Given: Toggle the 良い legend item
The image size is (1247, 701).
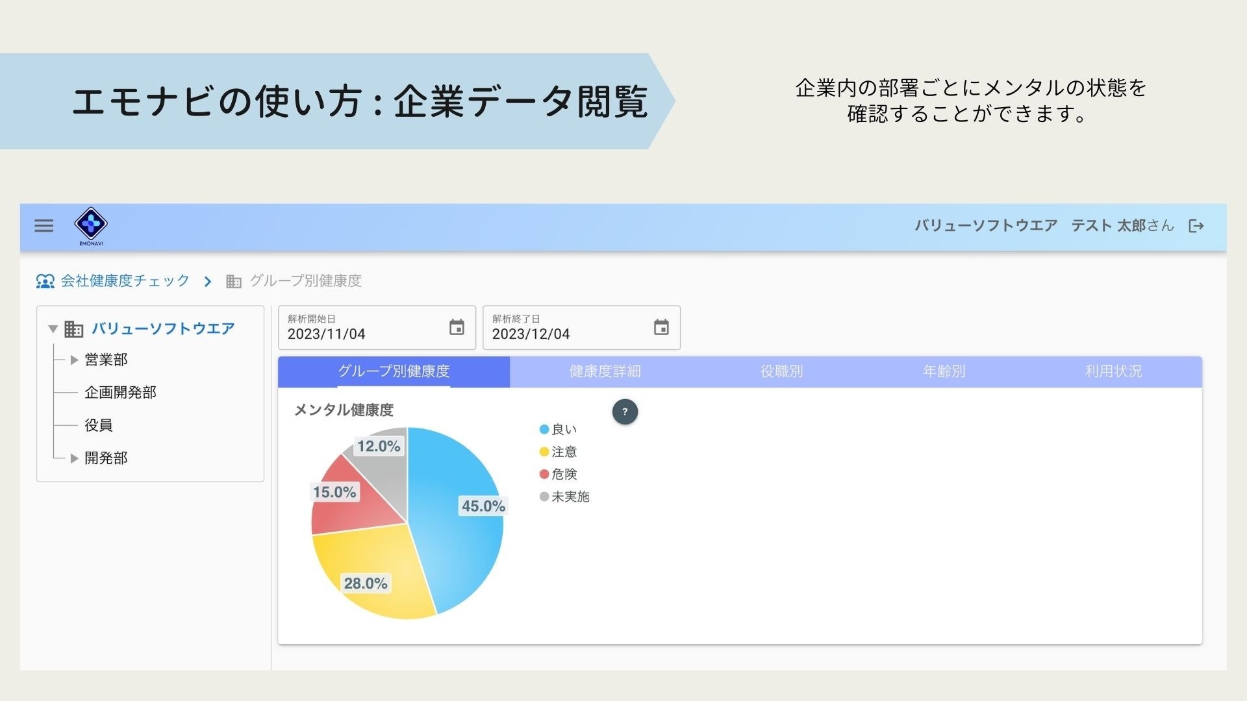Looking at the screenshot, I should pos(559,430).
